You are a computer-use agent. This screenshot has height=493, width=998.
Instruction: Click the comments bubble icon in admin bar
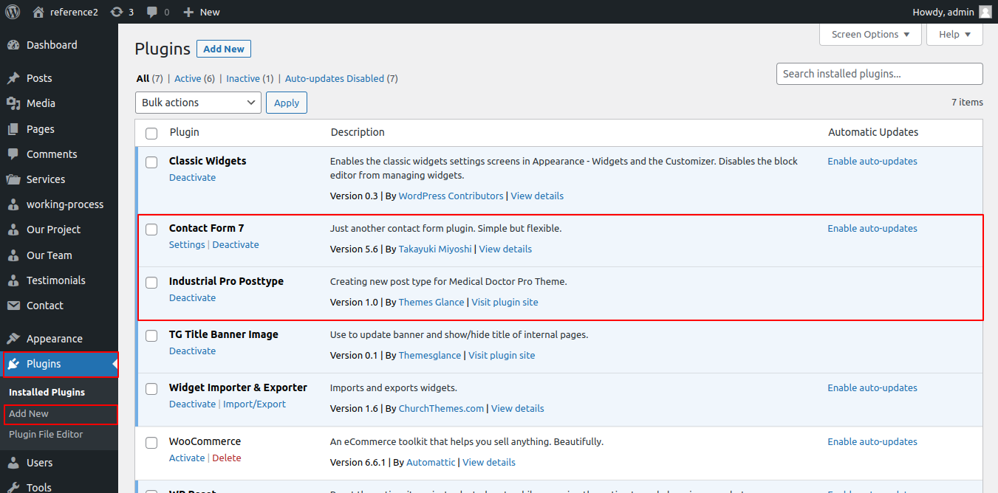coord(152,12)
